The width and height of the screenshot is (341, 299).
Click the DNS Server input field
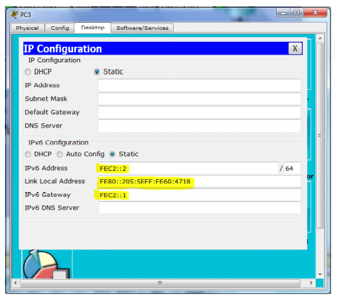coord(199,125)
